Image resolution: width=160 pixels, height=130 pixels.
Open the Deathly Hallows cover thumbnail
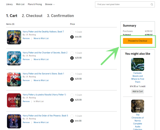[14, 37]
